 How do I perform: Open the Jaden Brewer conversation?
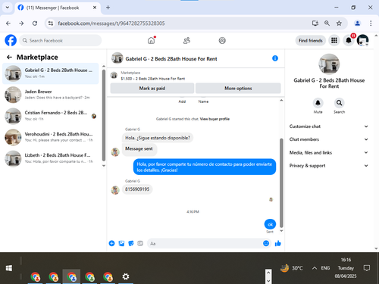pyautogui.click(x=51, y=95)
